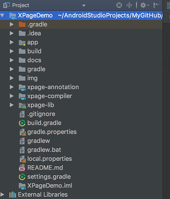Viewport: 170px width, 199px height.
Task: Select the gradlew file name
Action: coord(39,141)
